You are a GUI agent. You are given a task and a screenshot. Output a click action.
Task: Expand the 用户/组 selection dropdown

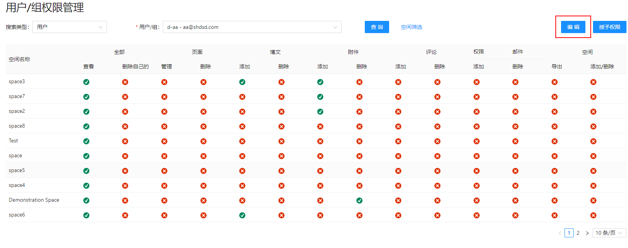click(252, 27)
